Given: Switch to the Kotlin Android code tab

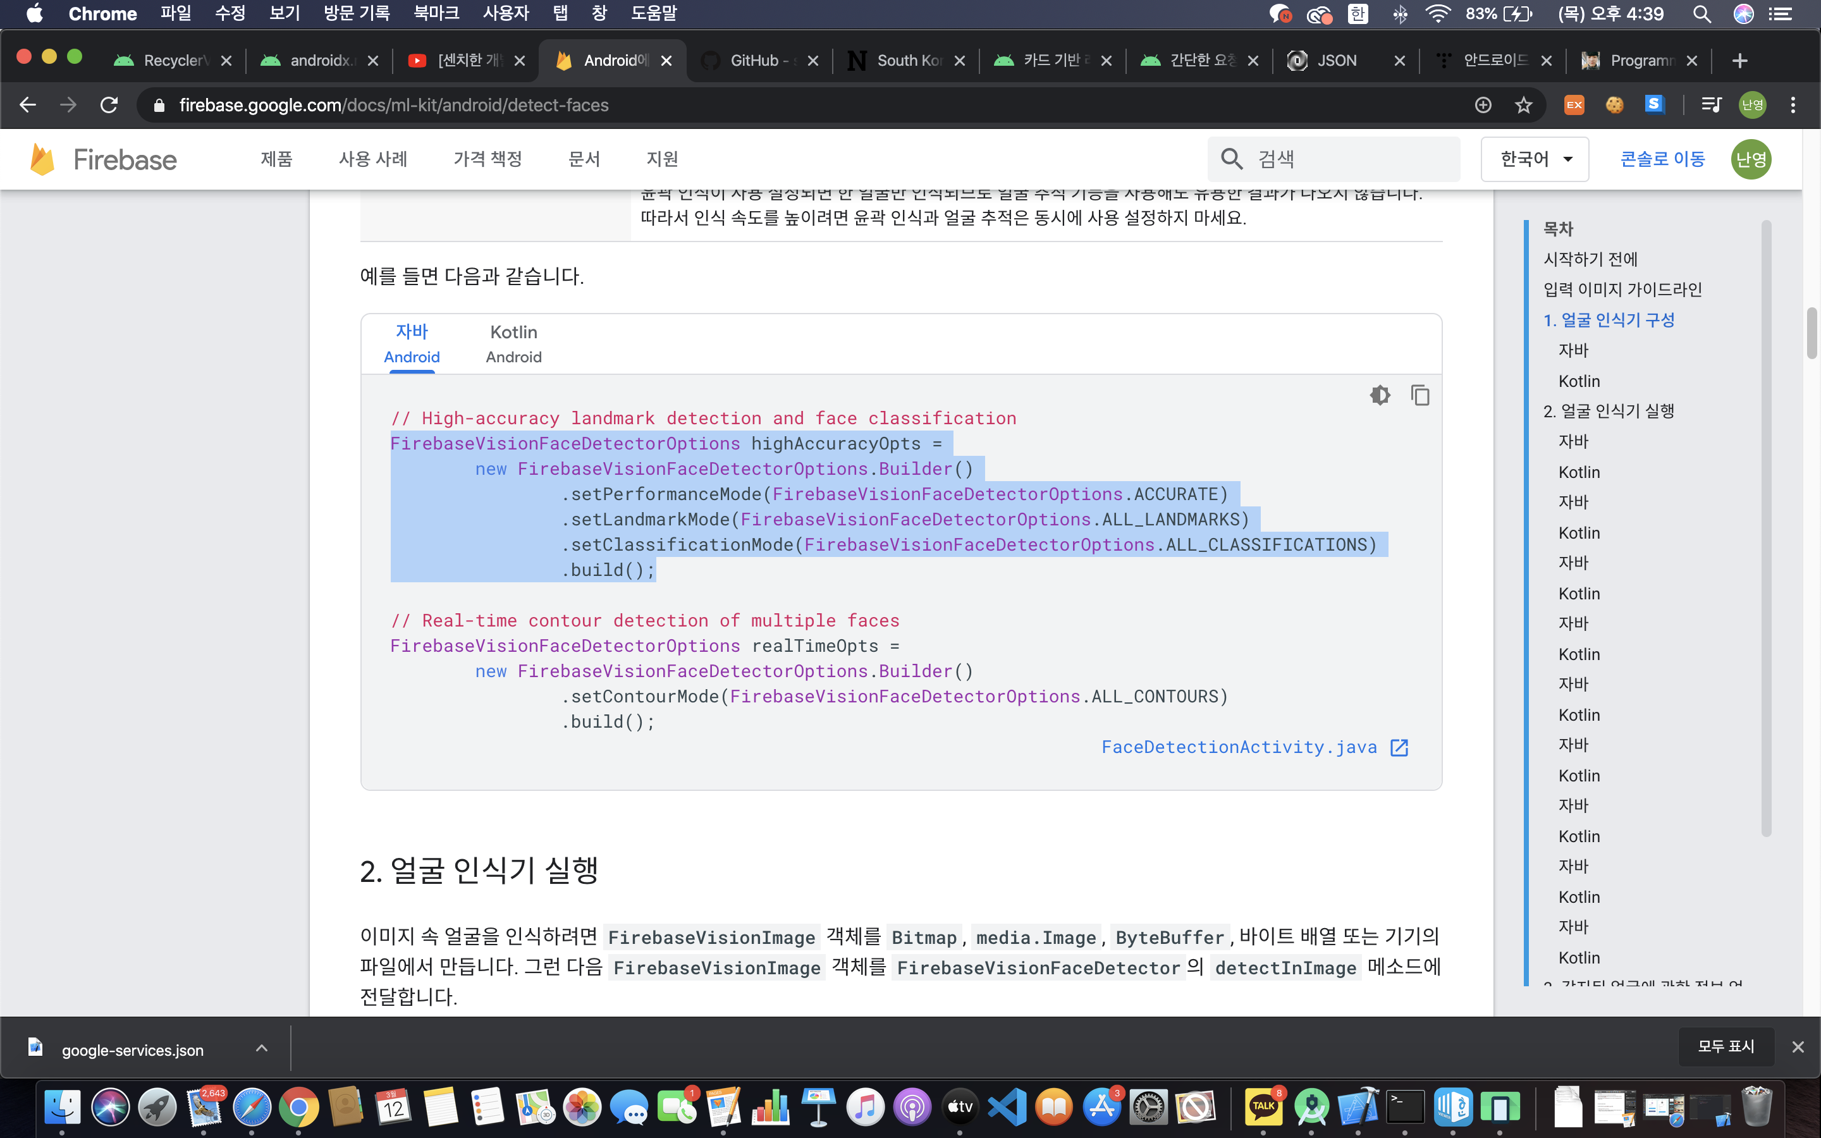Looking at the screenshot, I should (x=513, y=344).
